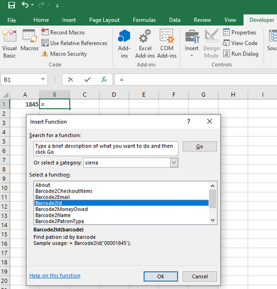Viewport: 277px width, 289px height.
Task: Open the Visual Basic editor
Action: (9, 44)
